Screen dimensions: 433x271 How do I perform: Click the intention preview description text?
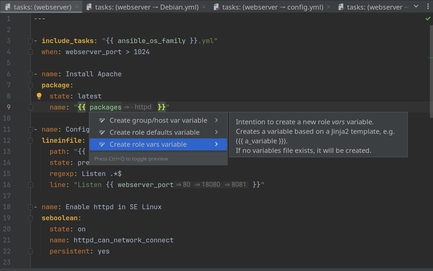pyautogui.click(x=315, y=136)
